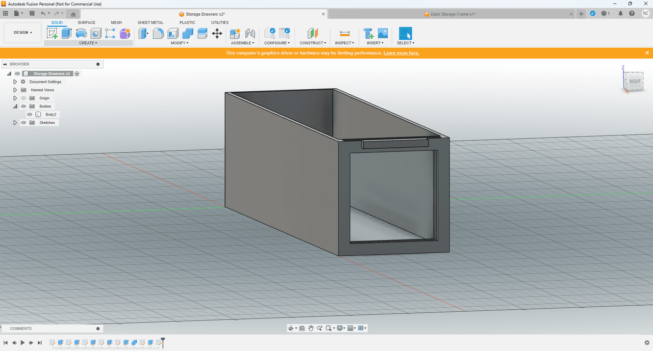The height and width of the screenshot is (351, 653).
Task: Open the Desk Storage Frame v1 document tab
Action: point(453,14)
